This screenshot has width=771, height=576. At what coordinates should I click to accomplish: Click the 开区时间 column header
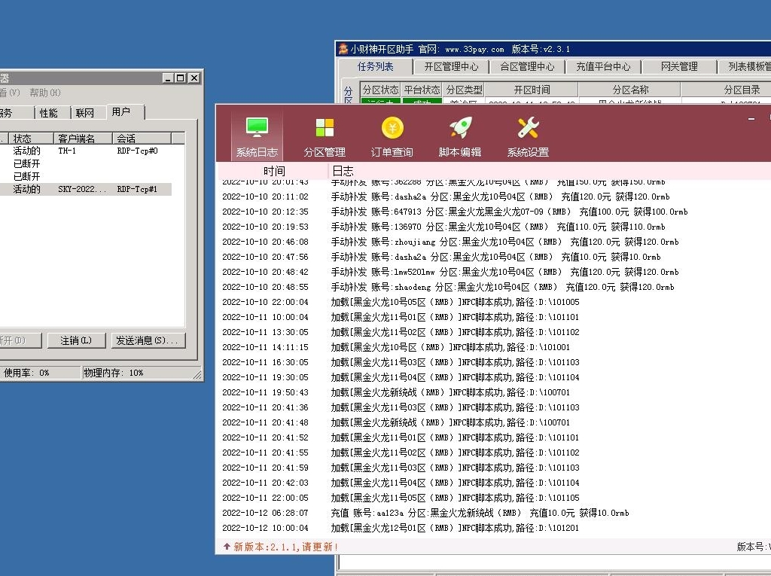(532, 90)
